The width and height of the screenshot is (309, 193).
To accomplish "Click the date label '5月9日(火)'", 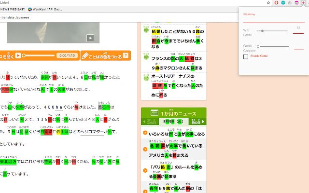I will coord(173,122).
